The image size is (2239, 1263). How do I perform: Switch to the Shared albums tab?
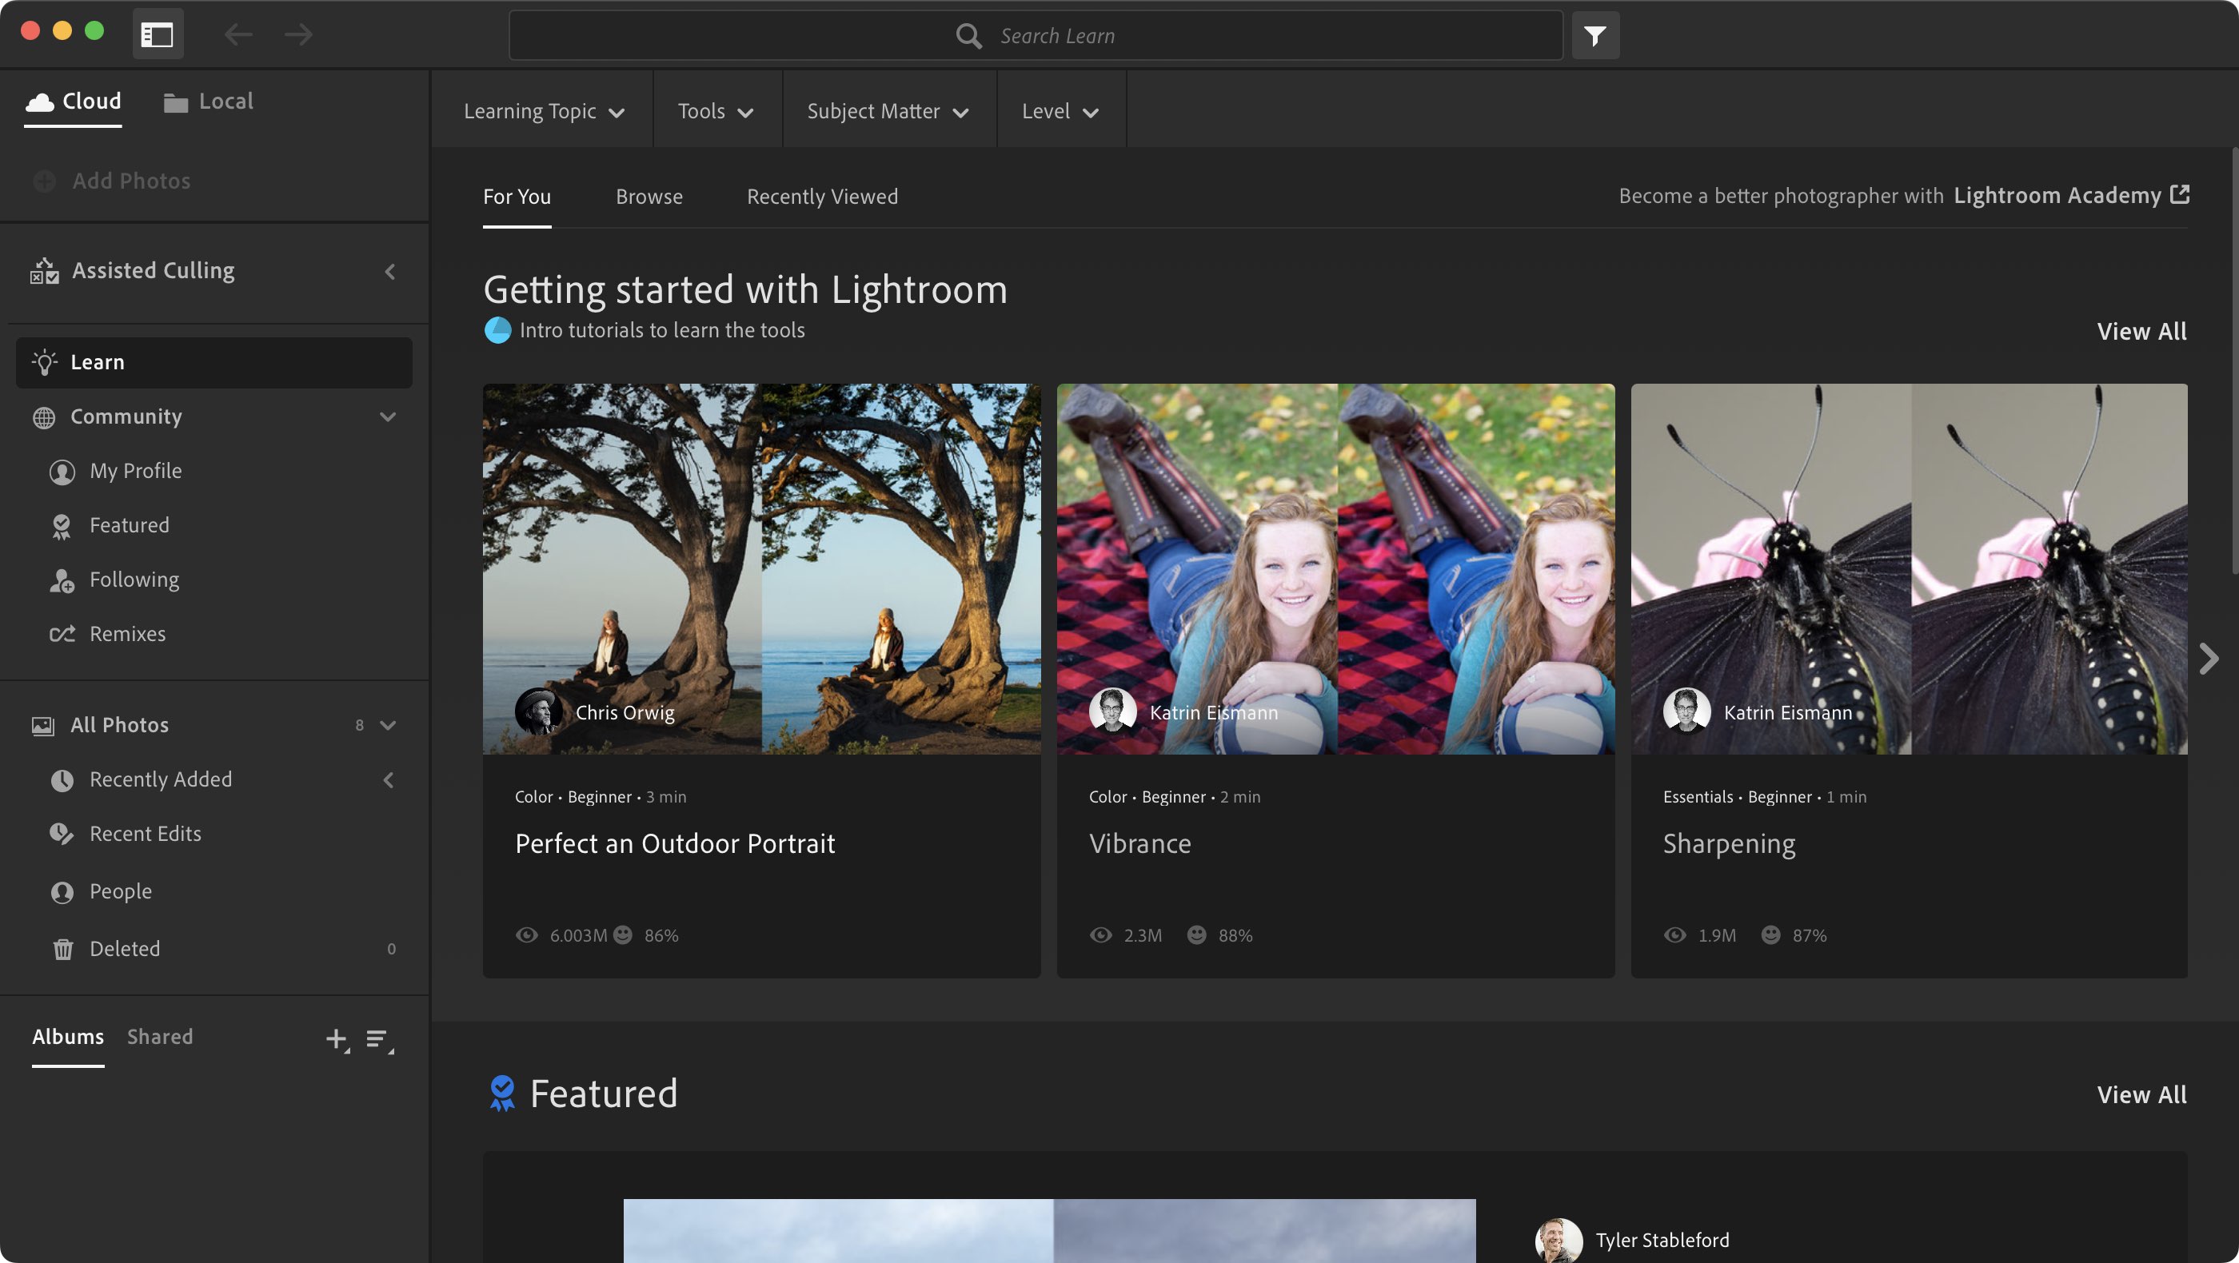pos(160,1036)
